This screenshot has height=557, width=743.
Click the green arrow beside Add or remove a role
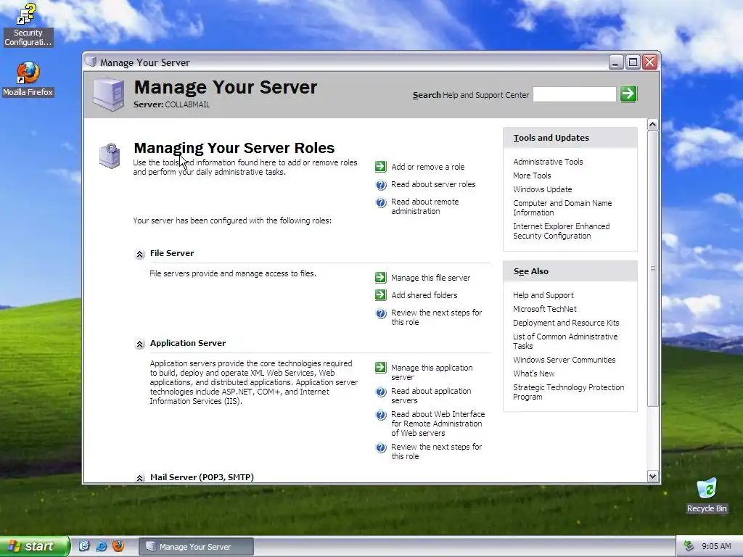(380, 167)
